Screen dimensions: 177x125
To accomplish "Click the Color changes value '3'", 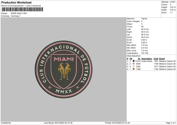I will [x=142, y=21].
